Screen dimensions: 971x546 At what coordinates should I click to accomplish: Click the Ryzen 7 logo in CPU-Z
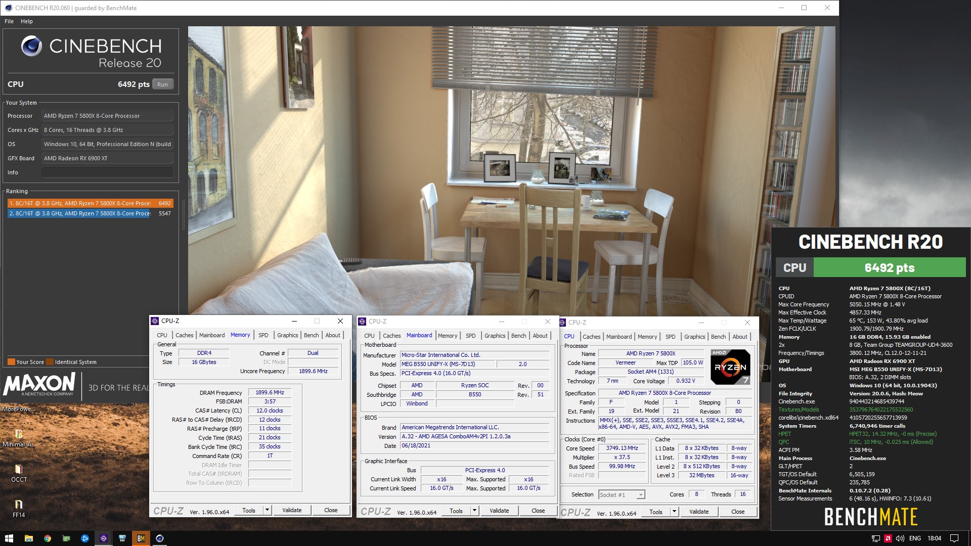click(x=730, y=367)
